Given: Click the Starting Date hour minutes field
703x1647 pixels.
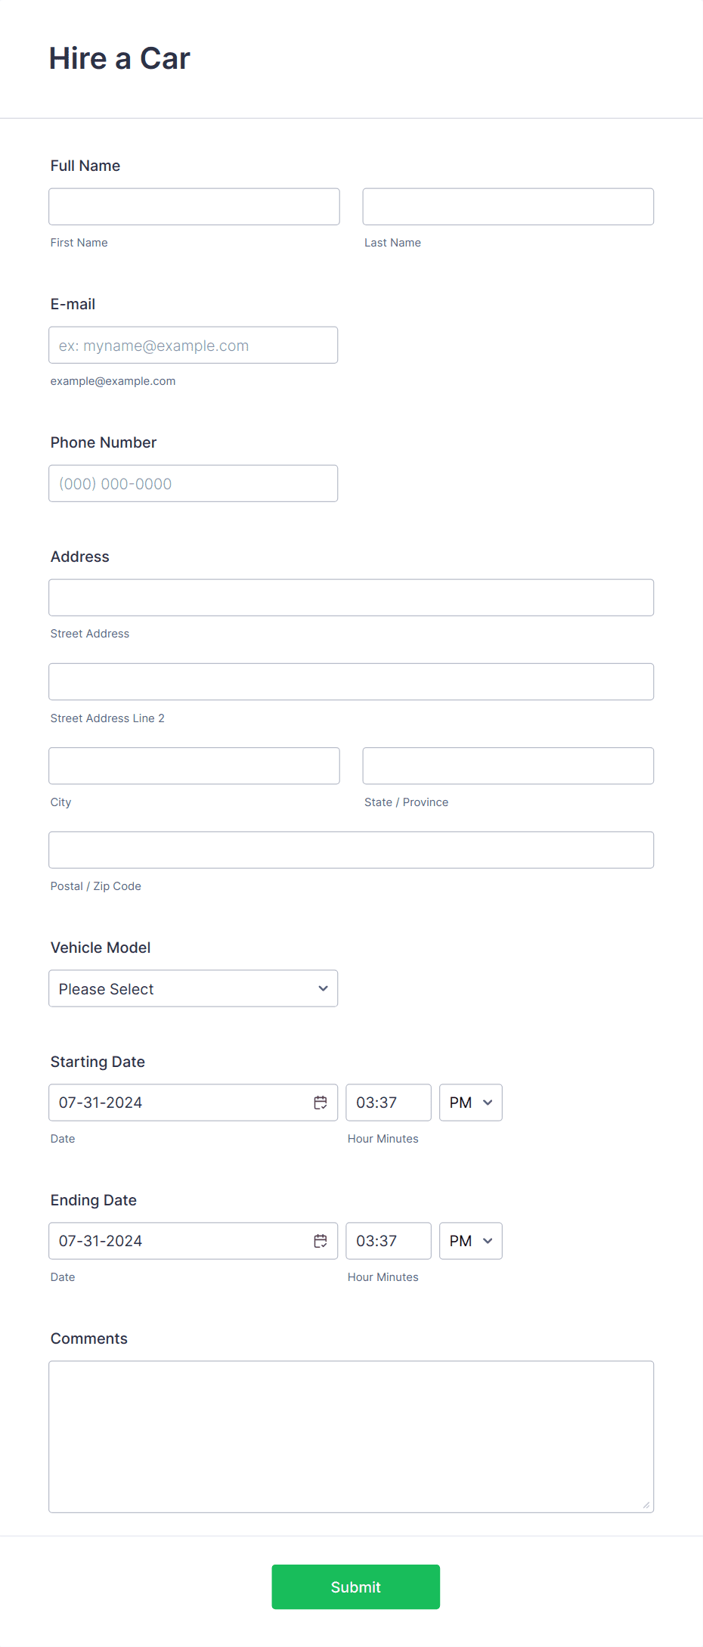Looking at the screenshot, I should (388, 1103).
